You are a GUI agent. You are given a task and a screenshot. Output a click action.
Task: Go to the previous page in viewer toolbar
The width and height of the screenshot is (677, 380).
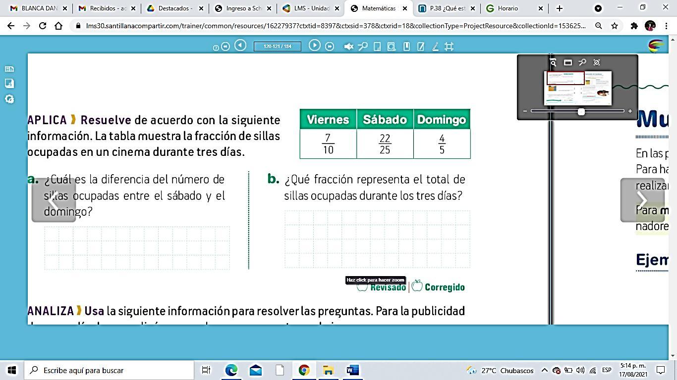(240, 46)
